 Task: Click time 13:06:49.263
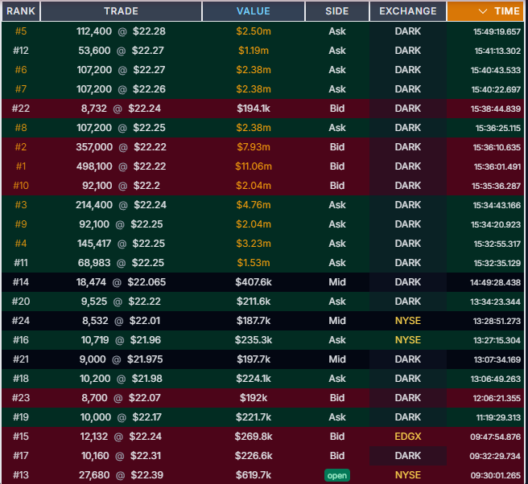point(496,379)
